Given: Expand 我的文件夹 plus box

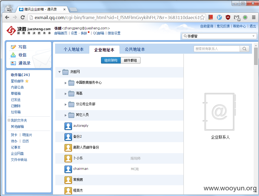Looking at the screenshot, I should [x=9, y=120].
